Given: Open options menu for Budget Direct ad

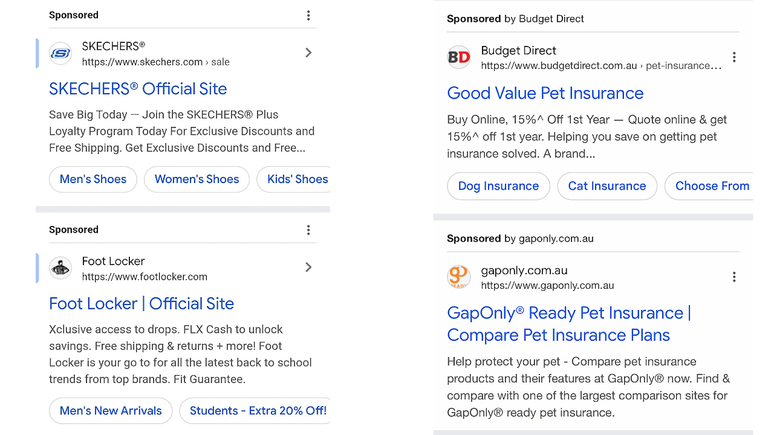Looking at the screenshot, I should [x=734, y=57].
